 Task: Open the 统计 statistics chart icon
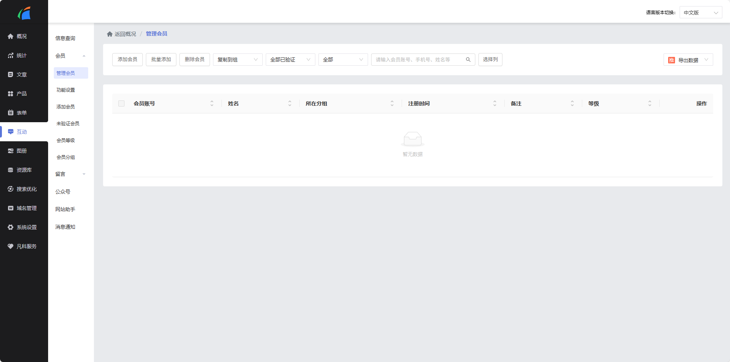pyautogui.click(x=11, y=55)
